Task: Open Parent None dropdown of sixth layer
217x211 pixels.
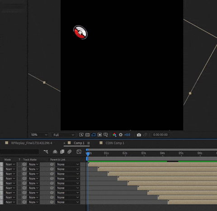Action: [x=68, y=188]
